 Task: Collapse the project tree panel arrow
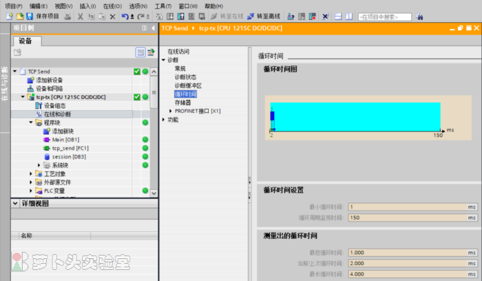point(153,28)
